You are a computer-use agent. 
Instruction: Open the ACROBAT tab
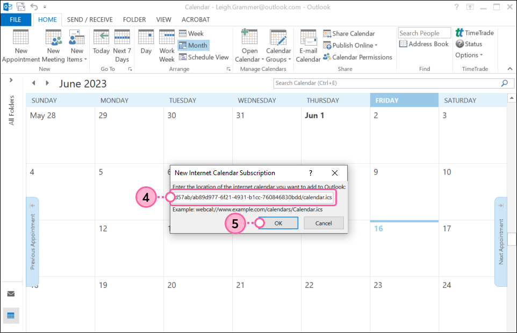[x=196, y=20]
